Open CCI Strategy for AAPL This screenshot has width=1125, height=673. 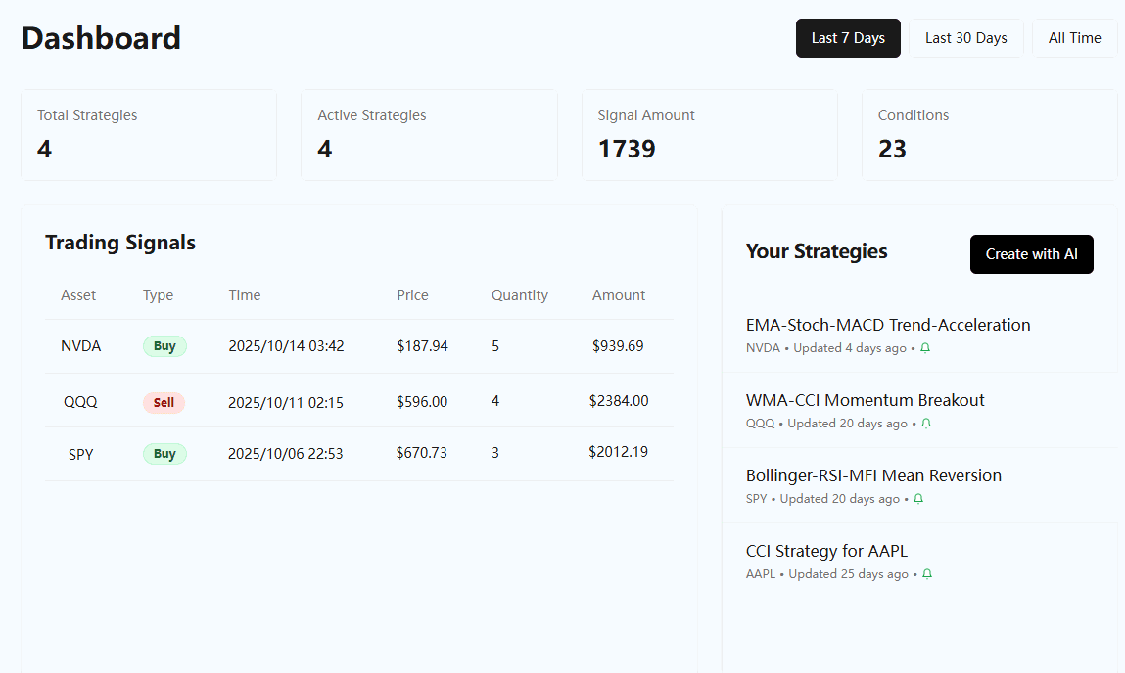click(826, 551)
